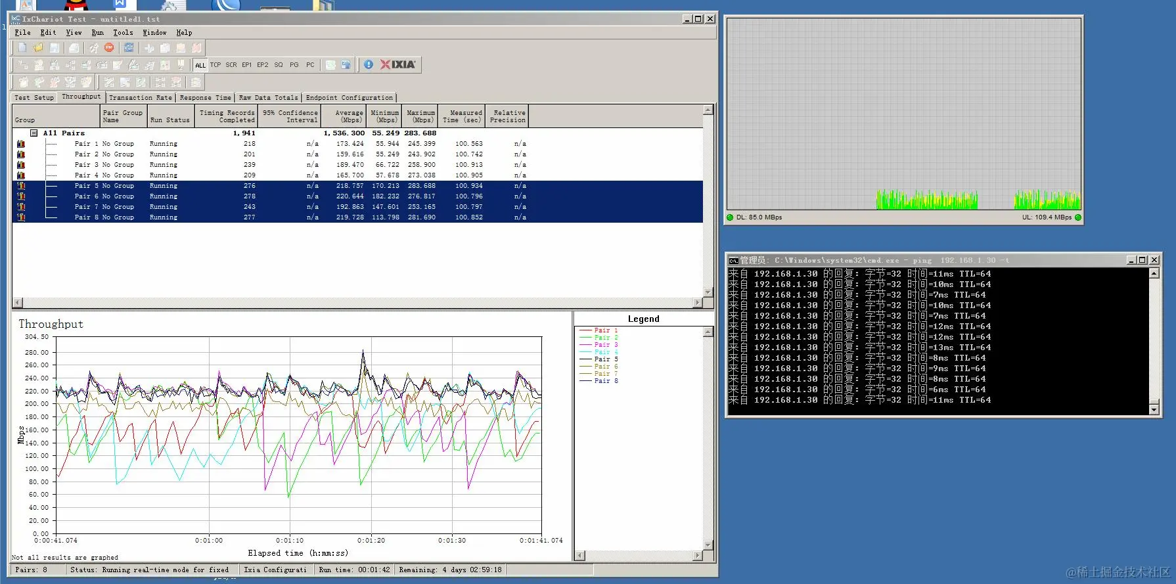The image size is (1176, 584).
Task: Click Pair 5 in the Legend
Action: click(606, 359)
